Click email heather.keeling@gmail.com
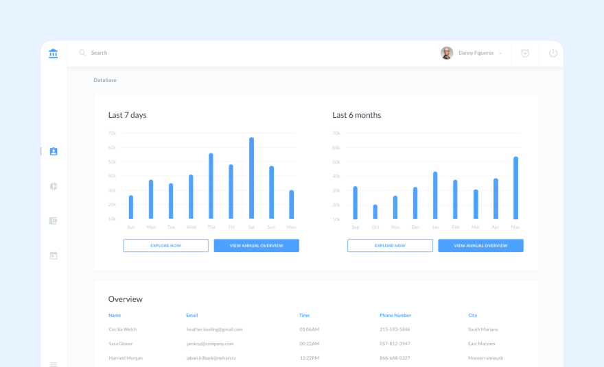 click(214, 329)
